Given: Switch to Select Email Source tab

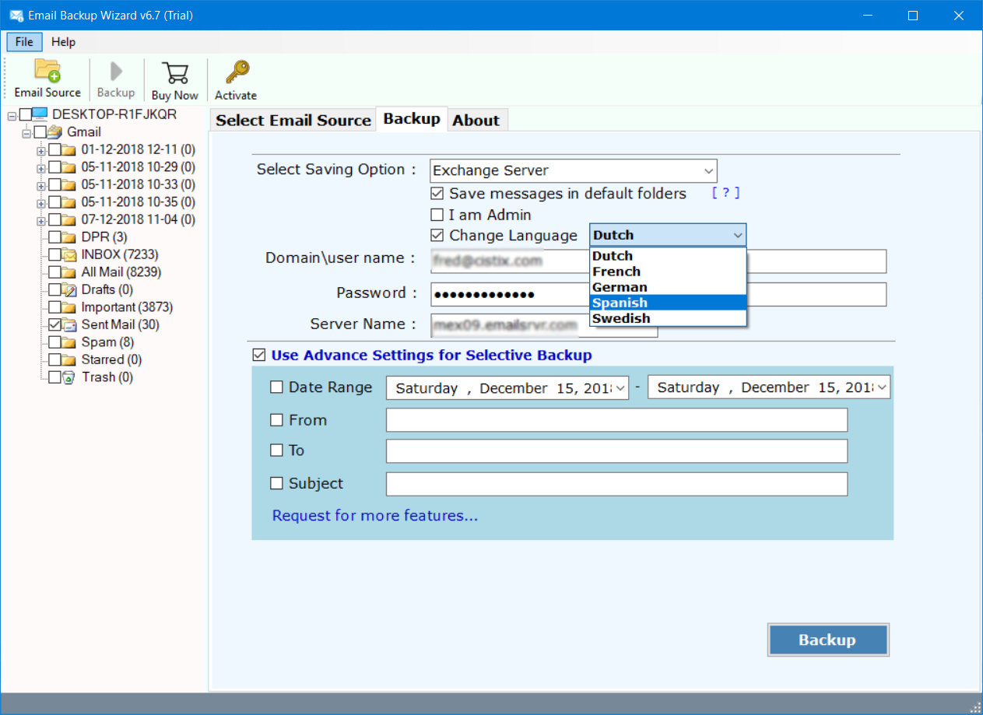Looking at the screenshot, I should pyautogui.click(x=293, y=120).
